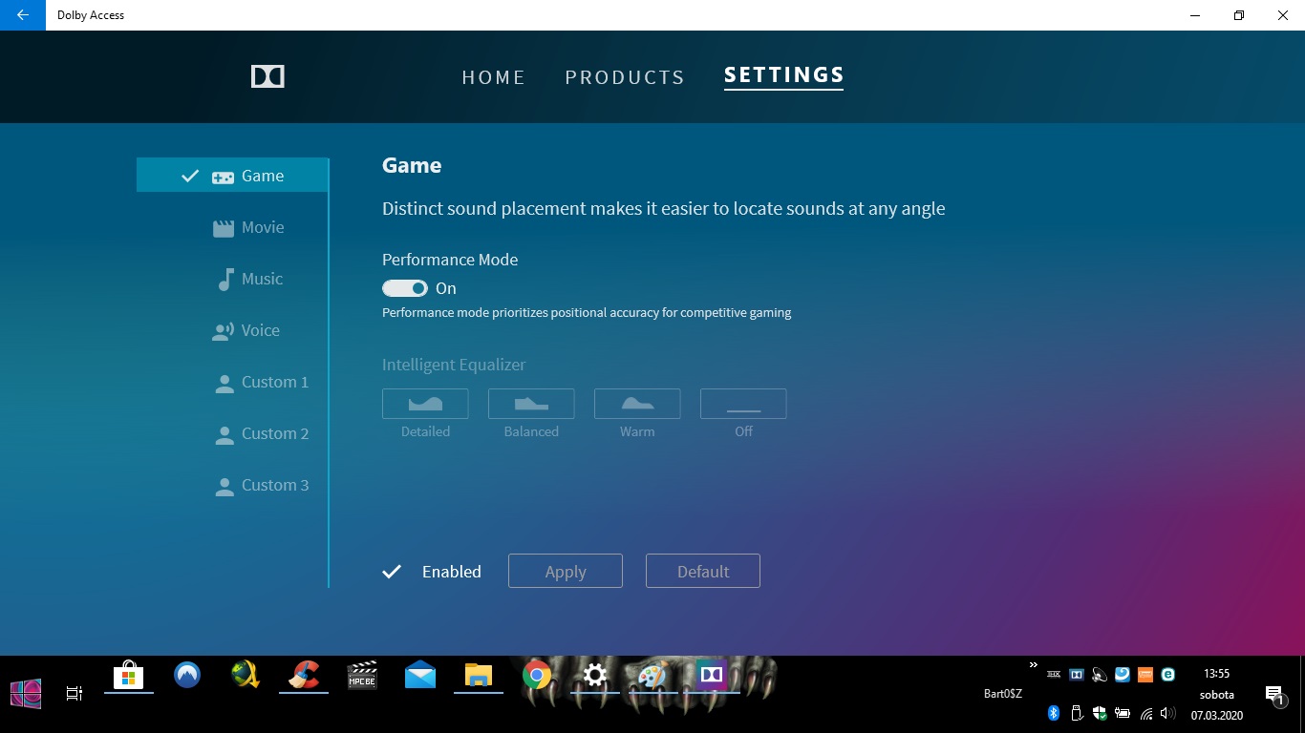The width and height of the screenshot is (1305, 733).
Task: Check the battery power tray icon
Action: pos(1123,713)
